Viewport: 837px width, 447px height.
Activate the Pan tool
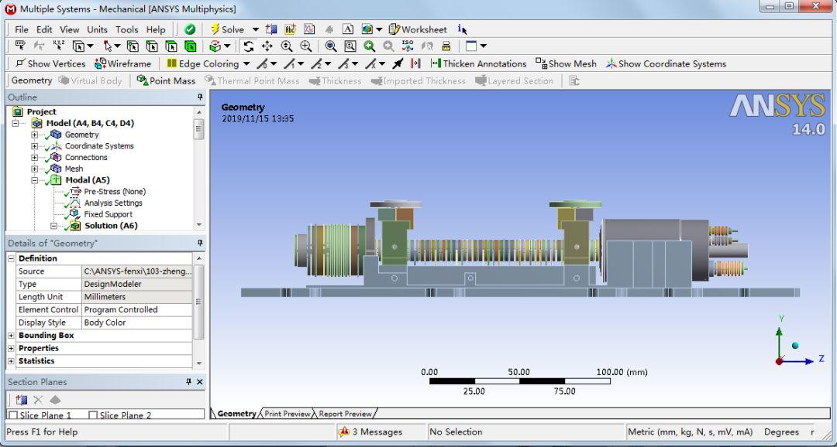pyautogui.click(x=267, y=46)
